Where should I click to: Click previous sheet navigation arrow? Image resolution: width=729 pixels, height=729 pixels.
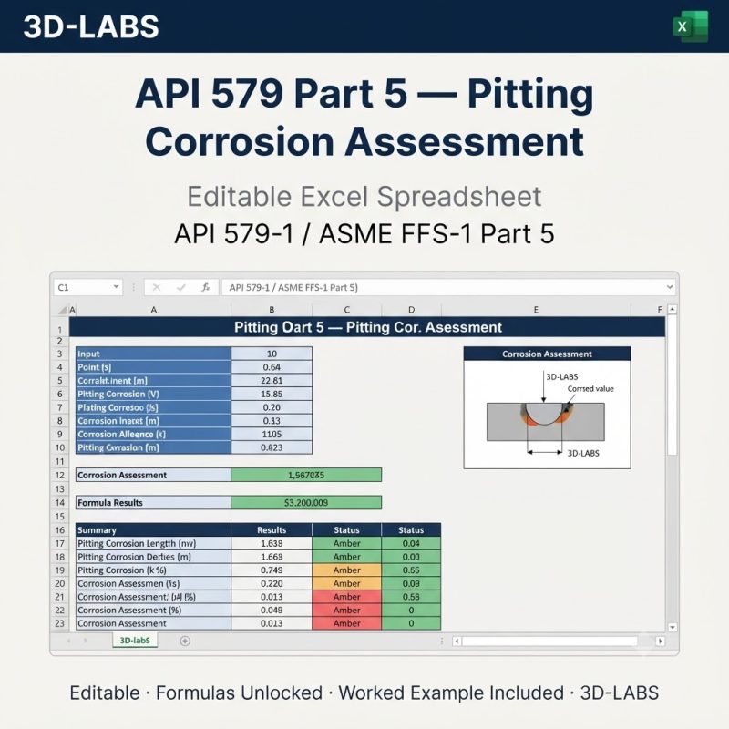pos(69,641)
